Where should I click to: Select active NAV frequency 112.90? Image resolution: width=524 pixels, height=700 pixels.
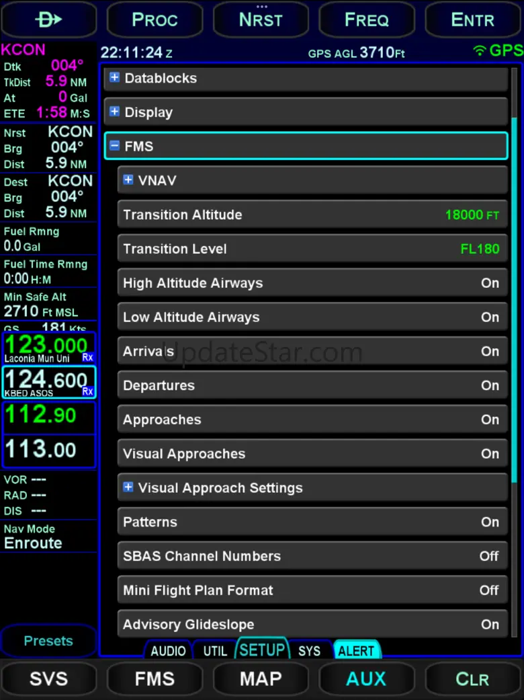(48, 418)
